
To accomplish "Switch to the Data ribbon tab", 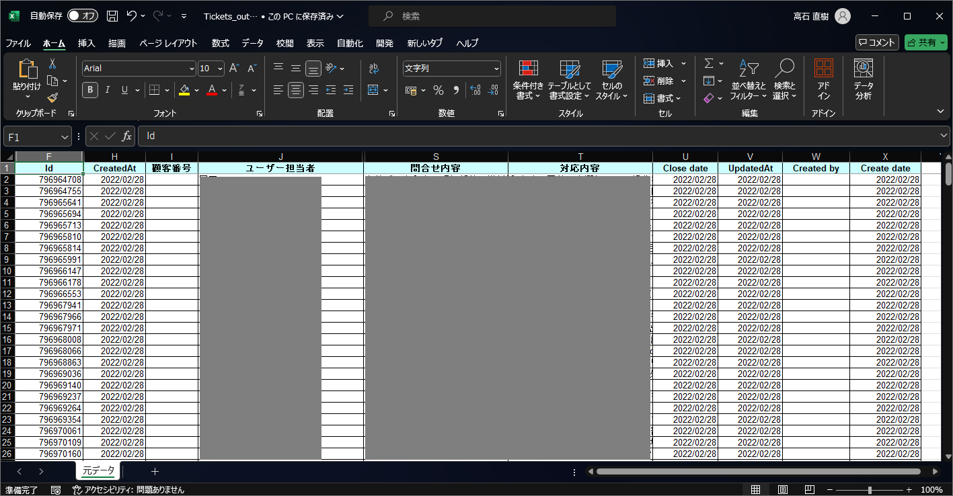I will pyautogui.click(x=253, y=43).
